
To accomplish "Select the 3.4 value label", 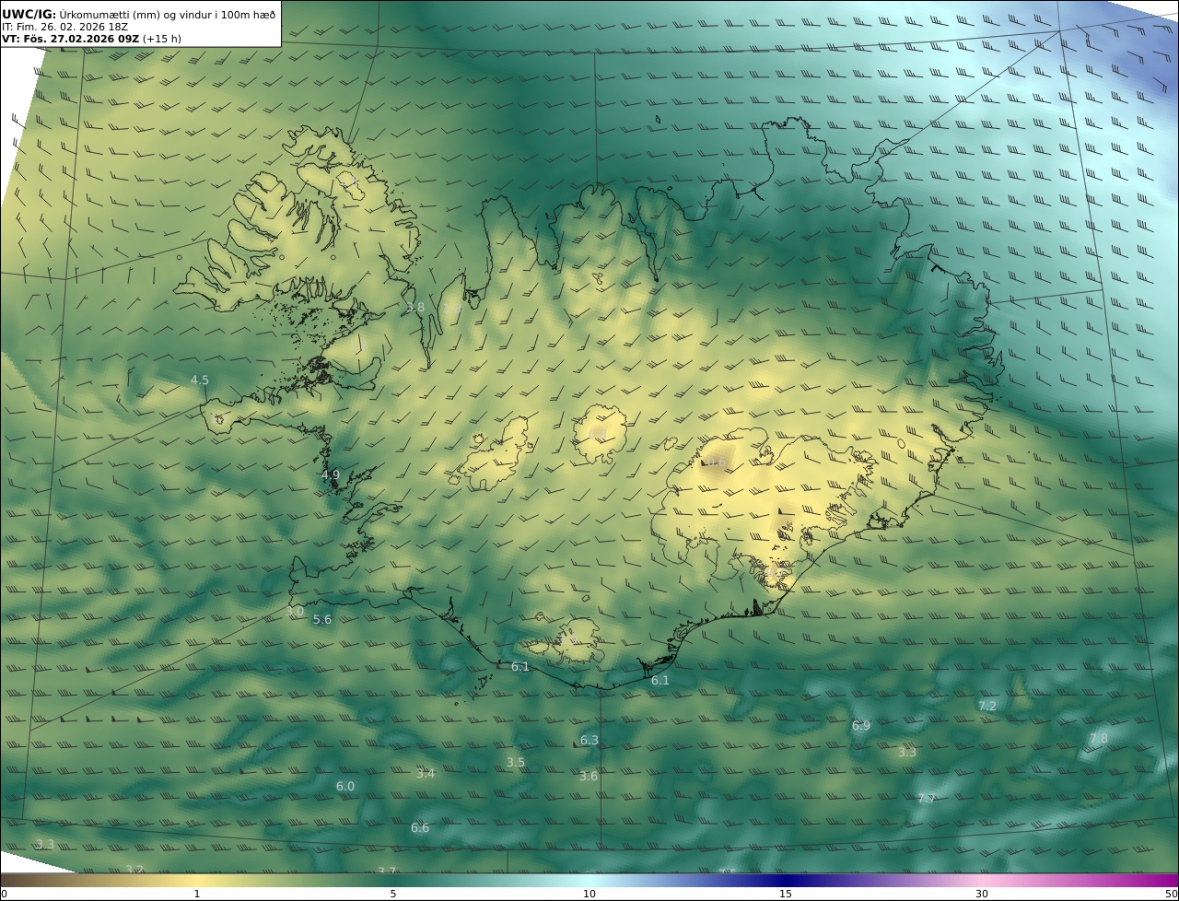I will coord(426,774).
